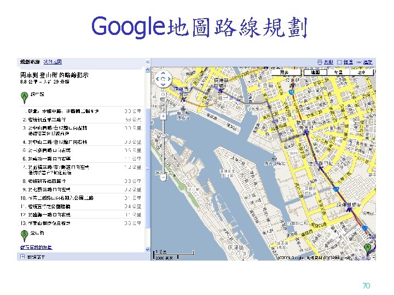The height and width of the screenshot is (295, 394).
Task: Click the green marker A at route start in list
Action: pos(25,98)
